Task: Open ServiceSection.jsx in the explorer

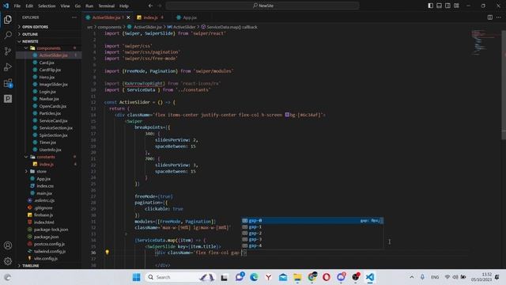Action: [x=55, y=128]
